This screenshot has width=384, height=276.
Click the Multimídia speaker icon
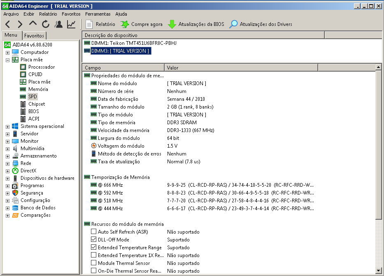pyautogui.click(x=15, y=148)
